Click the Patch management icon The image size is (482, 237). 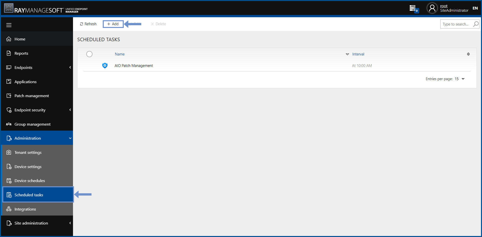(x=9, y=95)
